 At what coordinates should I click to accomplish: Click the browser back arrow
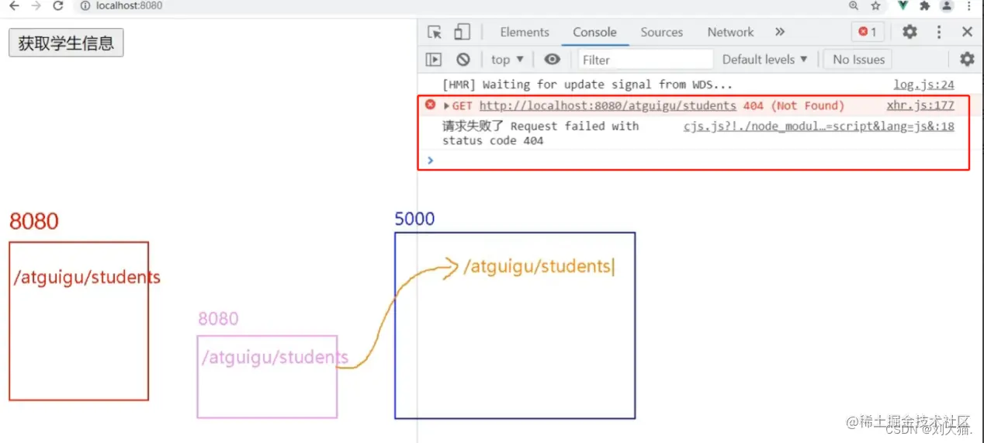click(14, 5)
